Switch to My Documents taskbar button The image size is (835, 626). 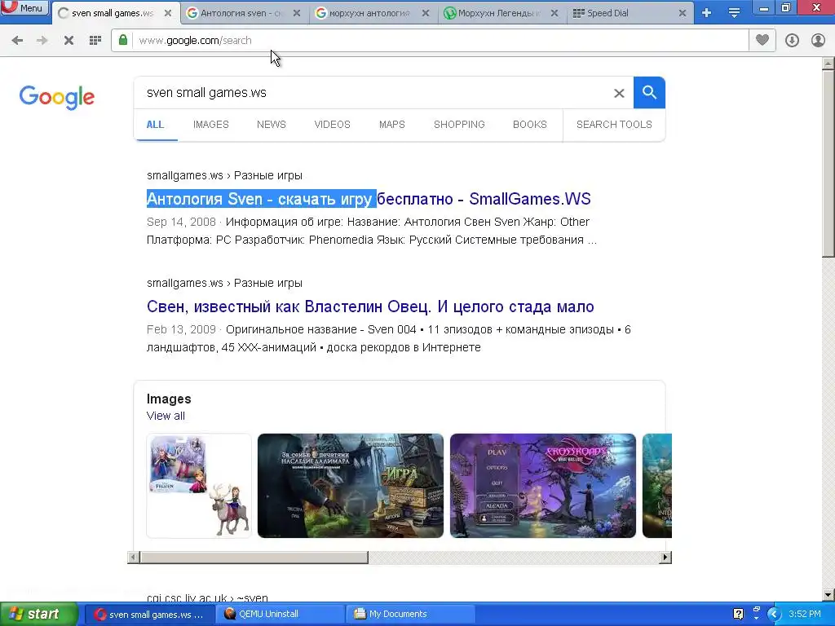410,615
